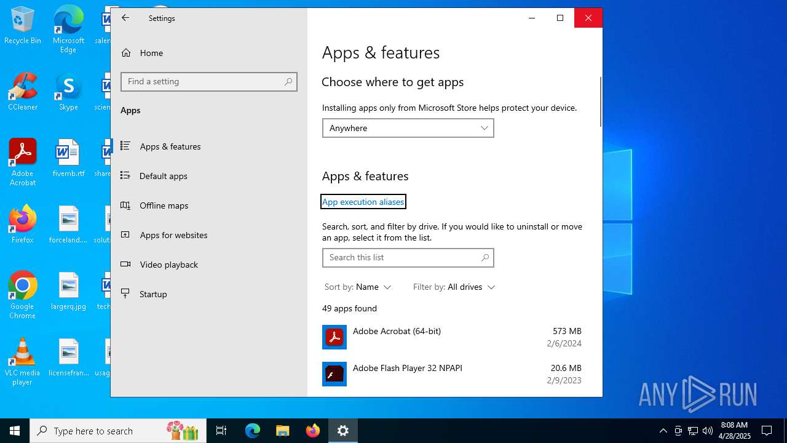This screenshot has width=787, height=443.
Task: Open network status tray icon
Action: (x=693, y=431)
